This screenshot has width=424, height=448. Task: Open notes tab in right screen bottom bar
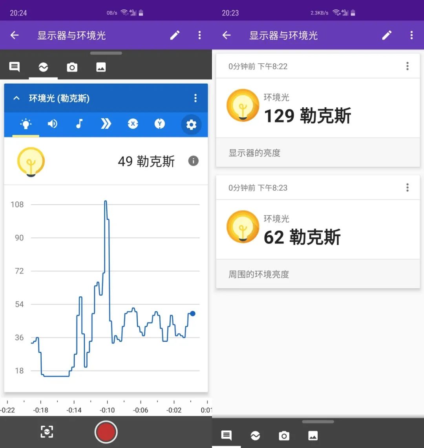[227, 435]
